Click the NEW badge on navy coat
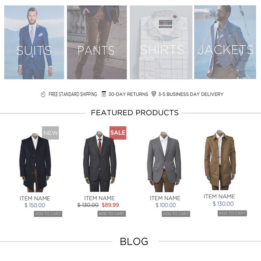Viewport: 261px width, 261px height. tap(50, 133)
